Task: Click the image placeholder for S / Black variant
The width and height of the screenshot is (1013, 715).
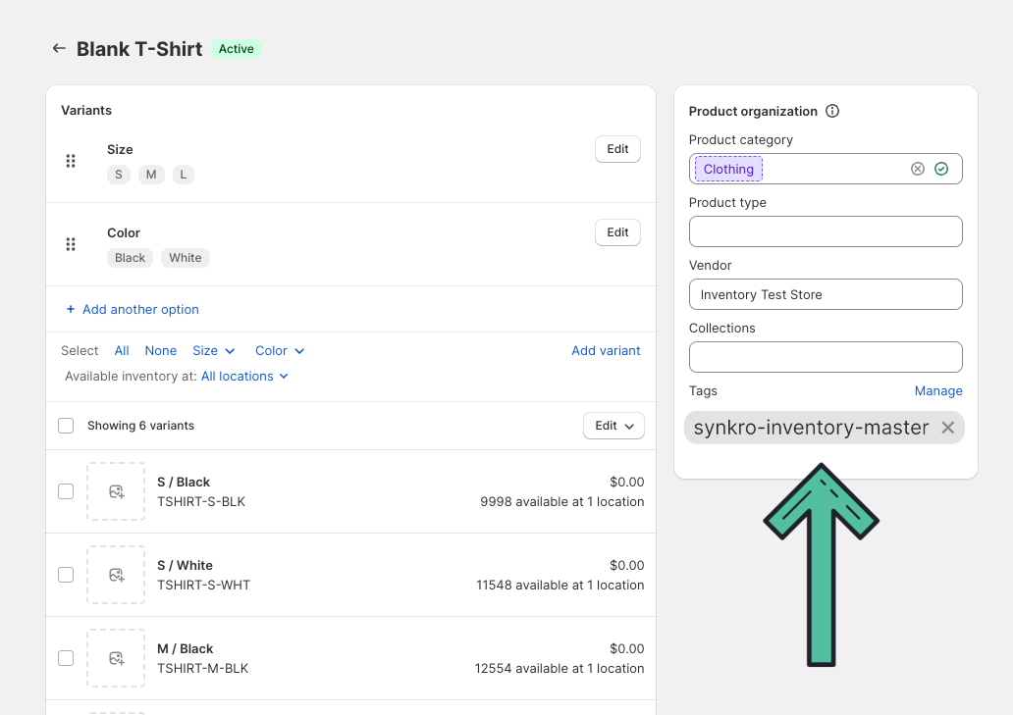Action: [x=116, y=490]
